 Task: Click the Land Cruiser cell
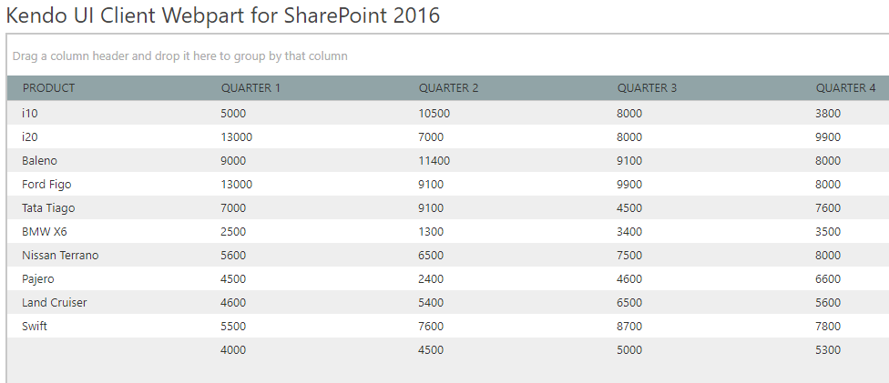tap(55, 303)
